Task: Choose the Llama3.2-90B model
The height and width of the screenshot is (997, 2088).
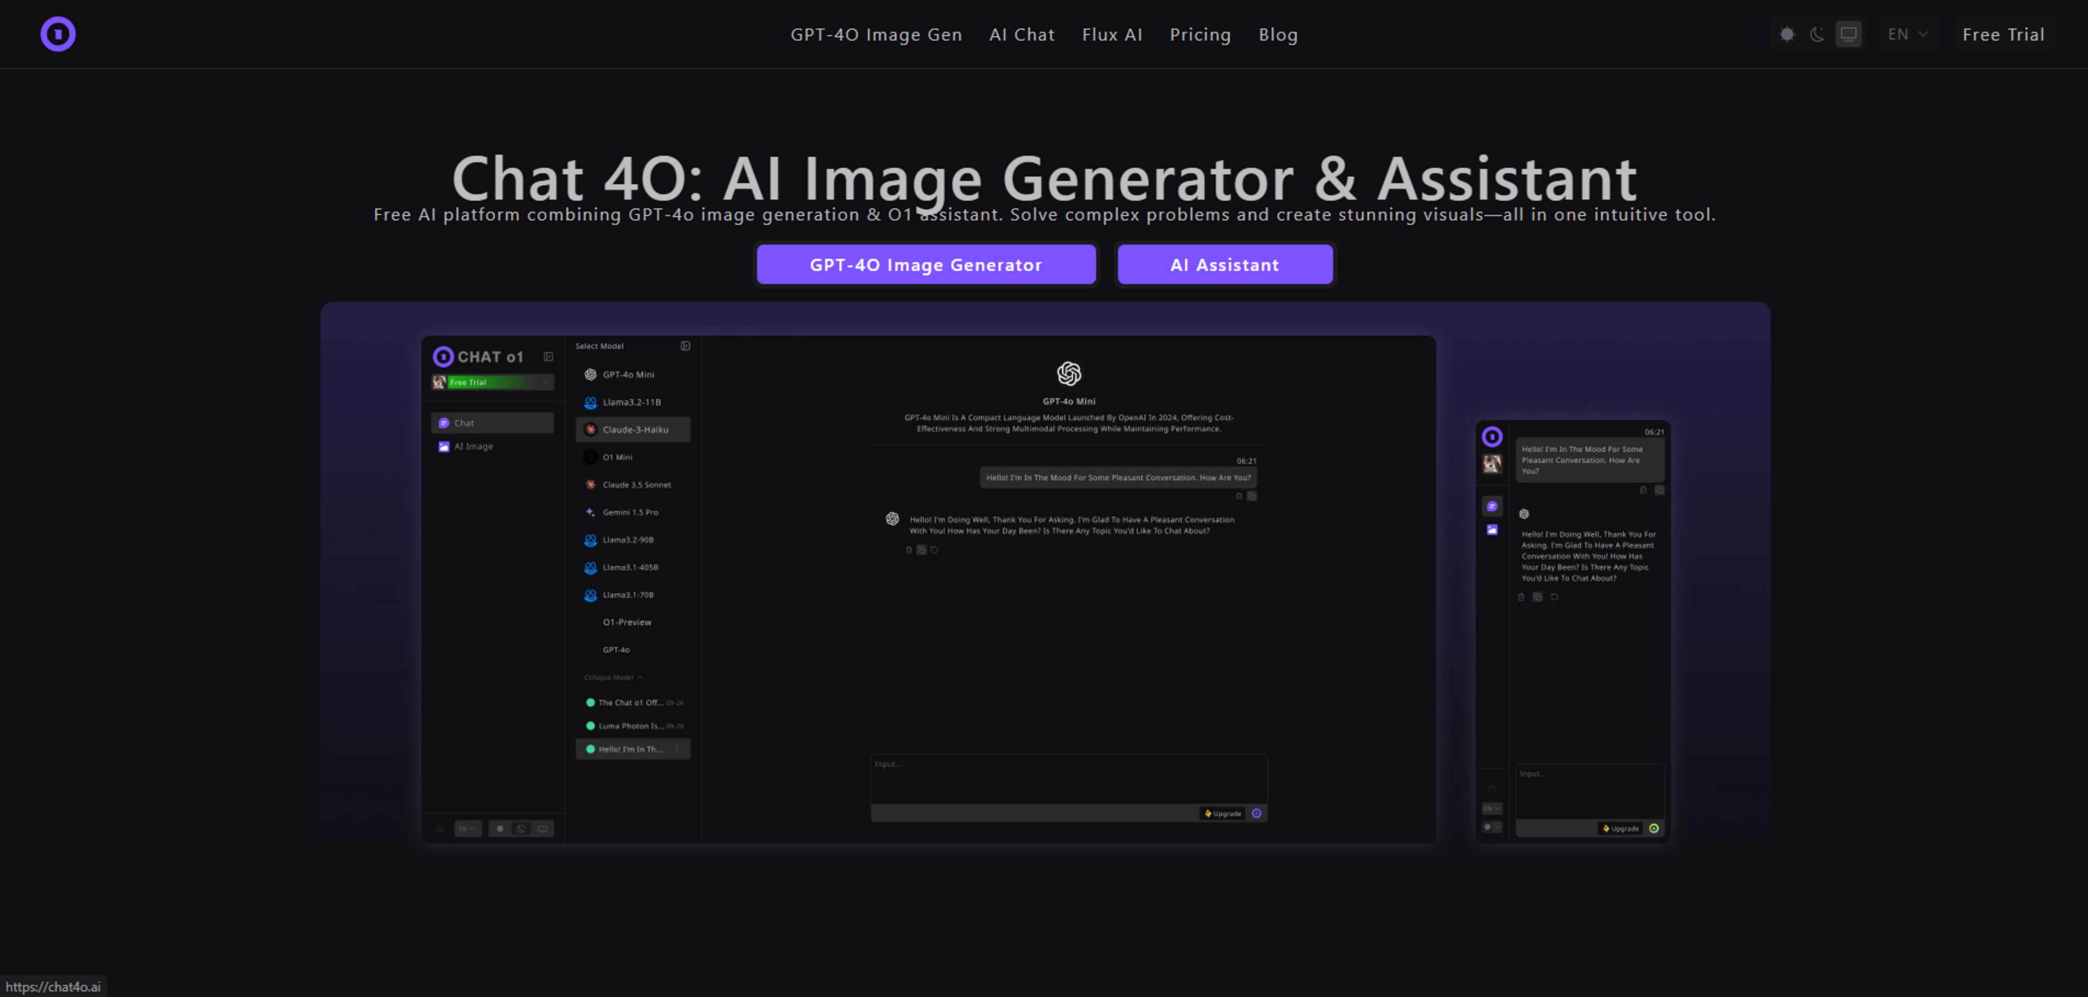Action: pyautogui.click(x=633, y=540)
